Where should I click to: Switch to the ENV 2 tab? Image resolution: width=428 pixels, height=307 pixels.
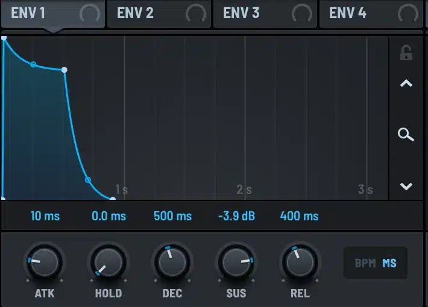pyautogui.click(x=159, y=13)
